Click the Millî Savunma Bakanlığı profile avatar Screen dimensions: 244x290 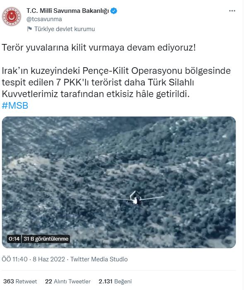click(x=12, y=17)
